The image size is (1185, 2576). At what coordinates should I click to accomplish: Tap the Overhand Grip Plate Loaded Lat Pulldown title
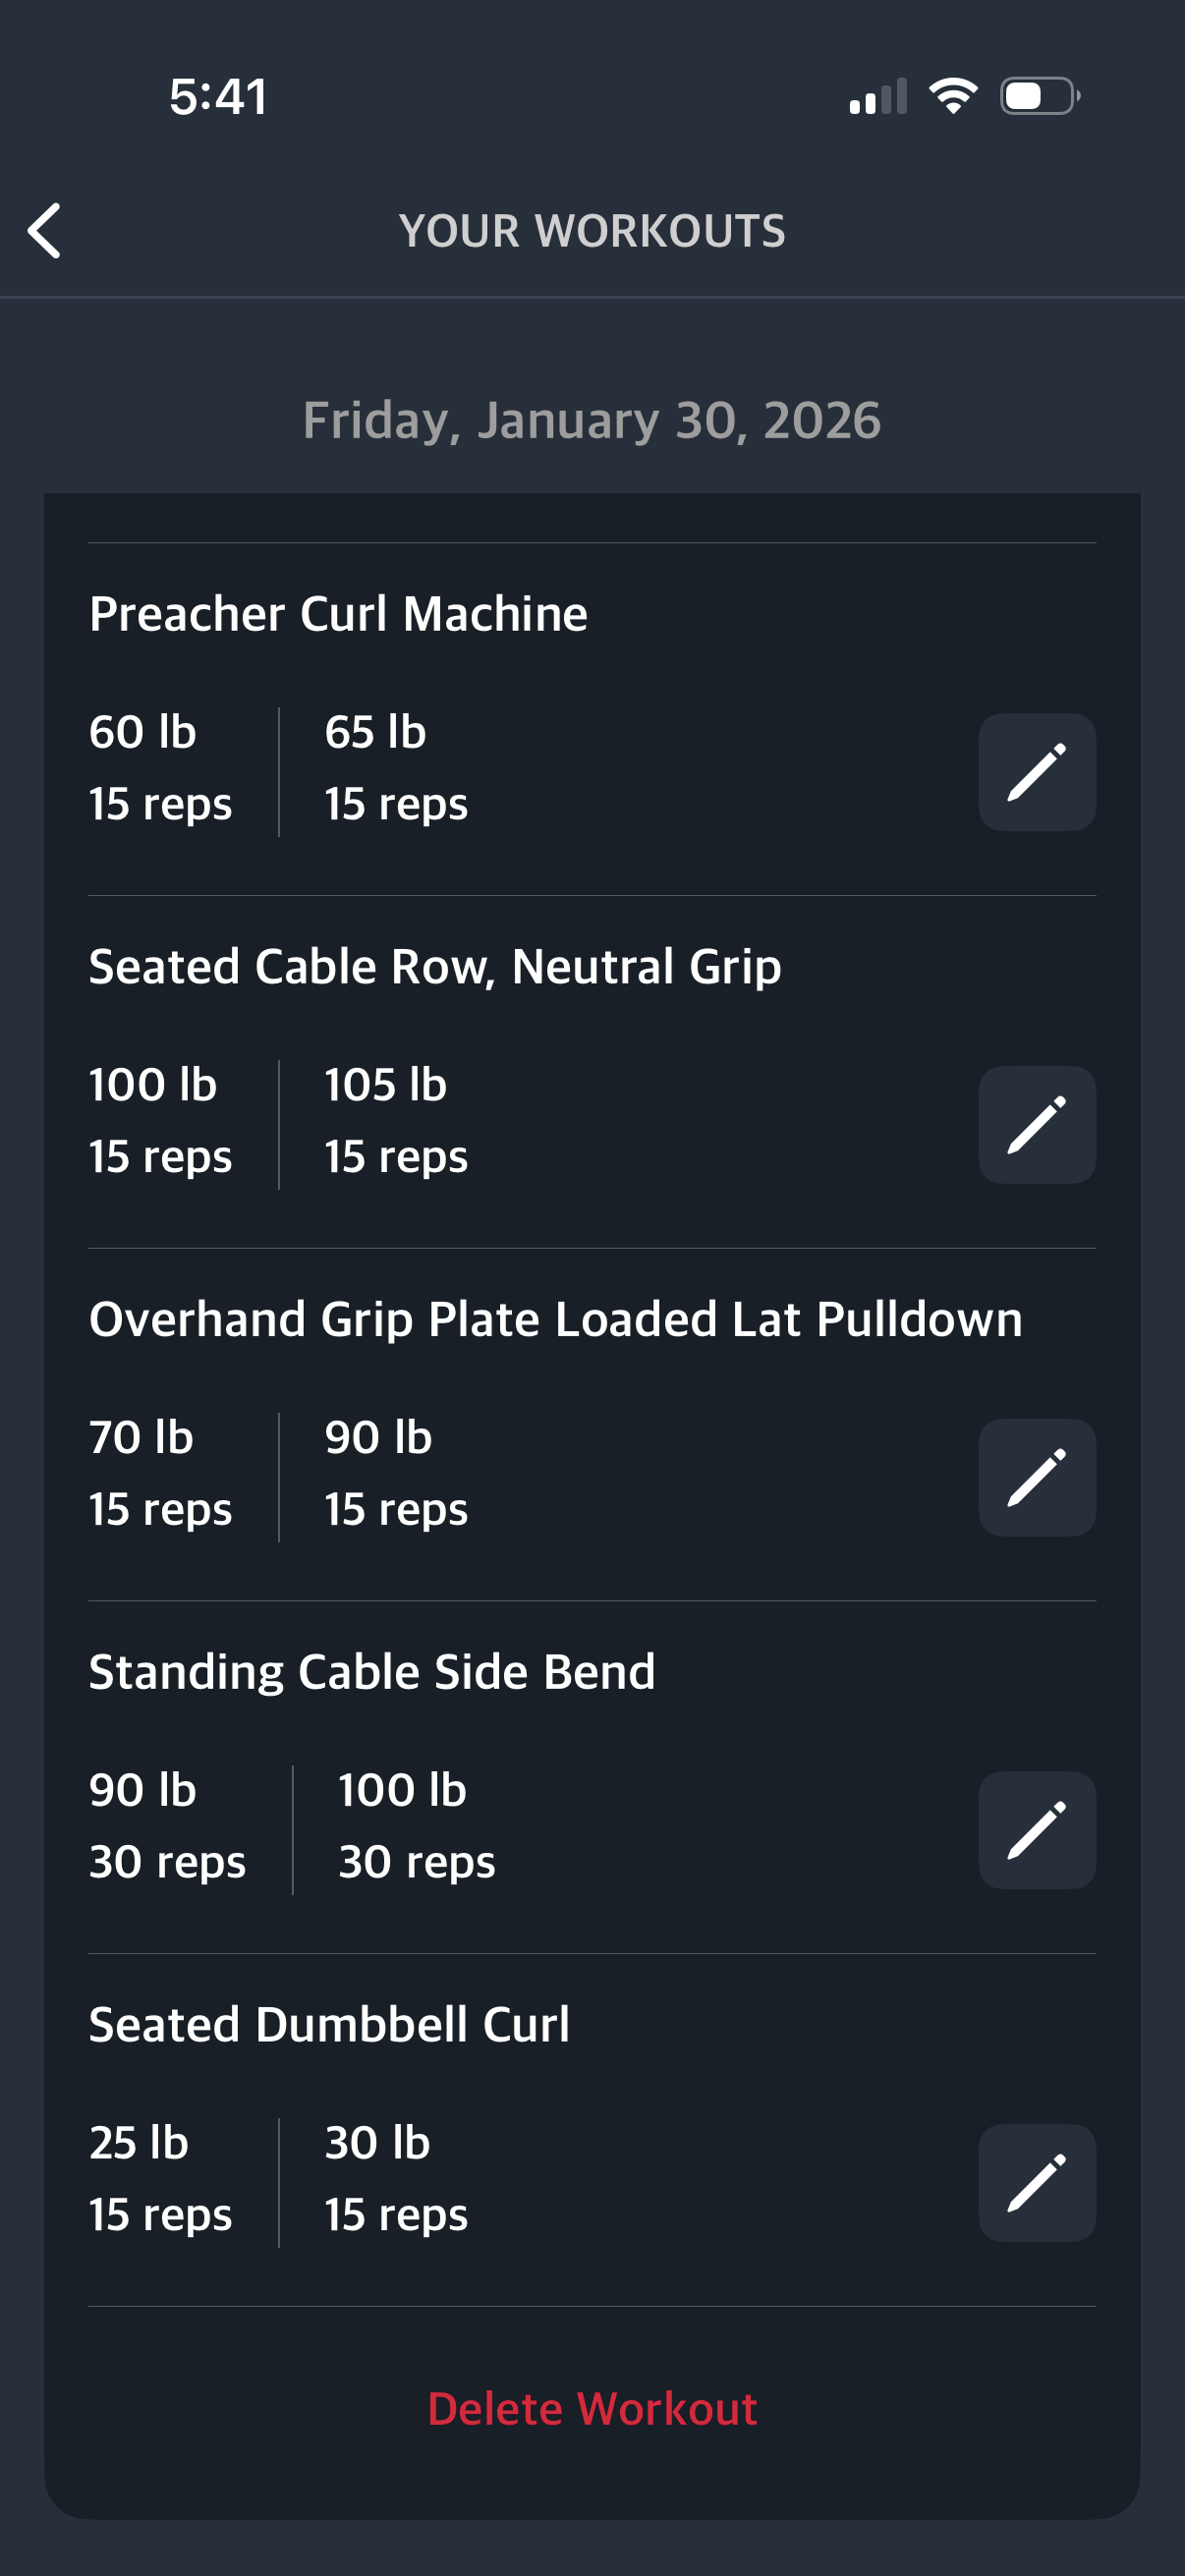click(x=555, y=1320)
